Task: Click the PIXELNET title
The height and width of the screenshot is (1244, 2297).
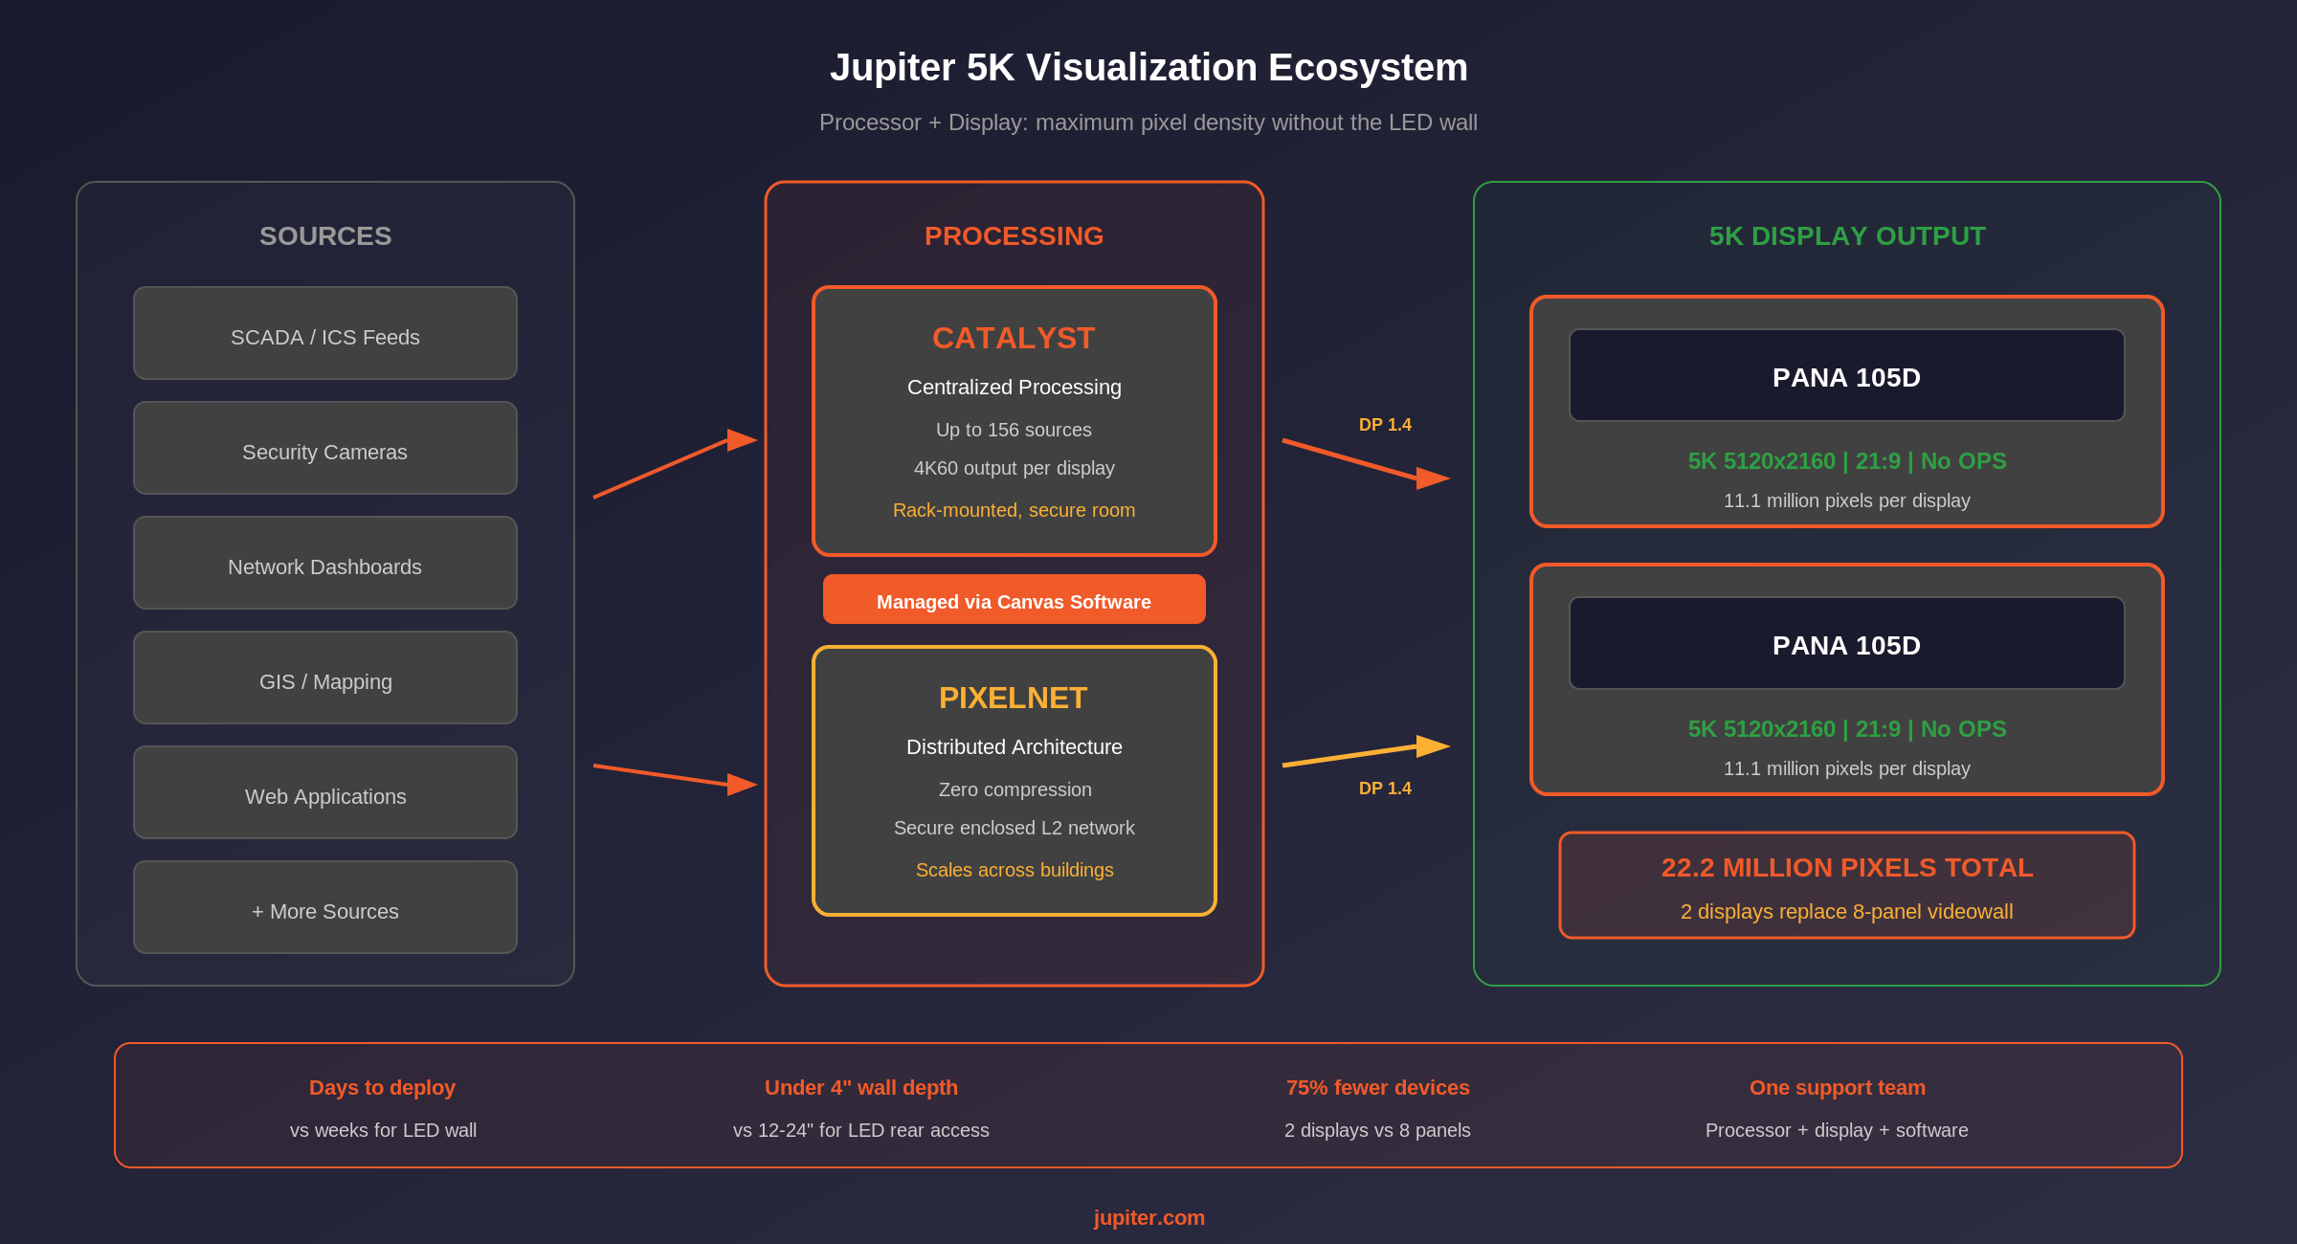Action: click(1014, 698)
